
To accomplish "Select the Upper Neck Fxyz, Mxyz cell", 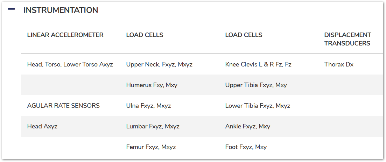I will point(159,64).
